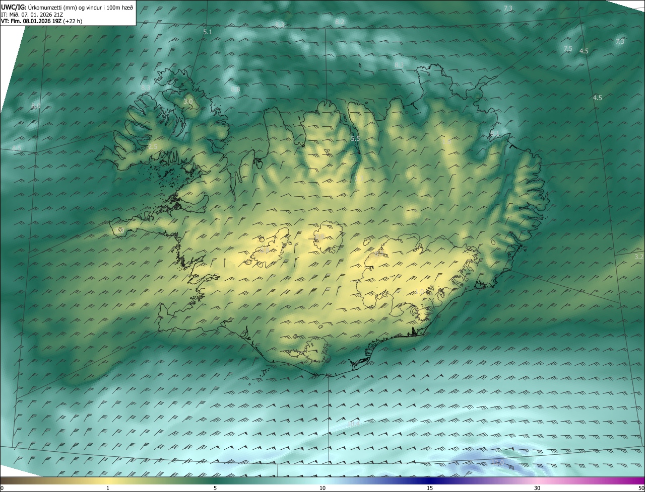
Task: Click the map value label 3.2
Action: point(639,257)
